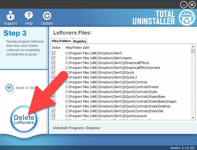Minimize the Total Uninstaller window
This screenshot has height=150, width=197.
click(184, 5)
